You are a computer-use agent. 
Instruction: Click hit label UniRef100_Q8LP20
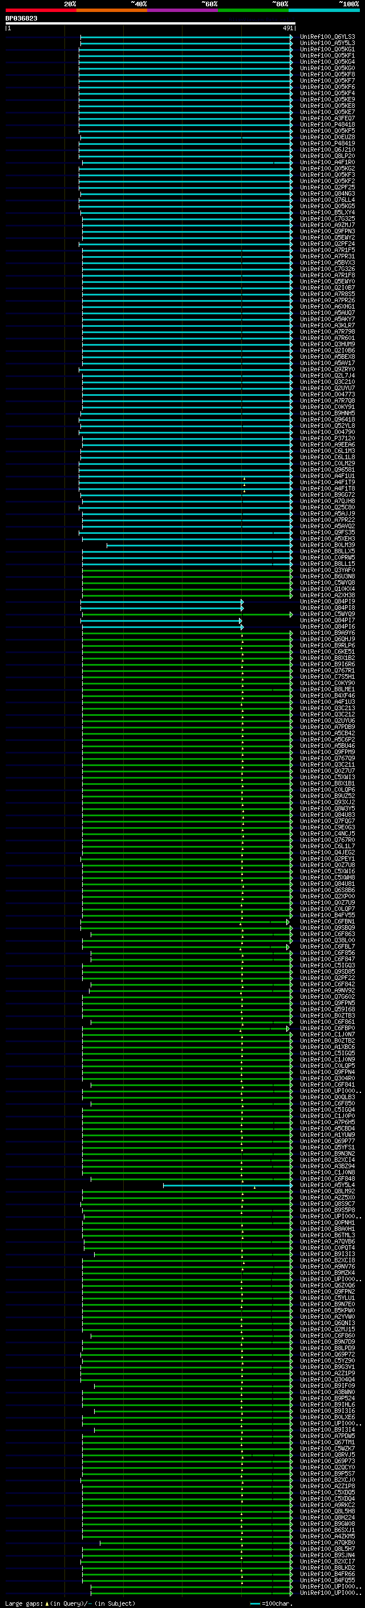pos(327,156)
